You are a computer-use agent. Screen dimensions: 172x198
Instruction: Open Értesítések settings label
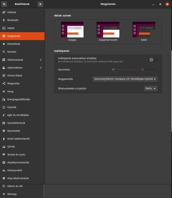tap(14, 44)
